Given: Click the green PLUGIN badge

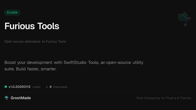Looking at the screenshot, I should [x=12, y=12].
